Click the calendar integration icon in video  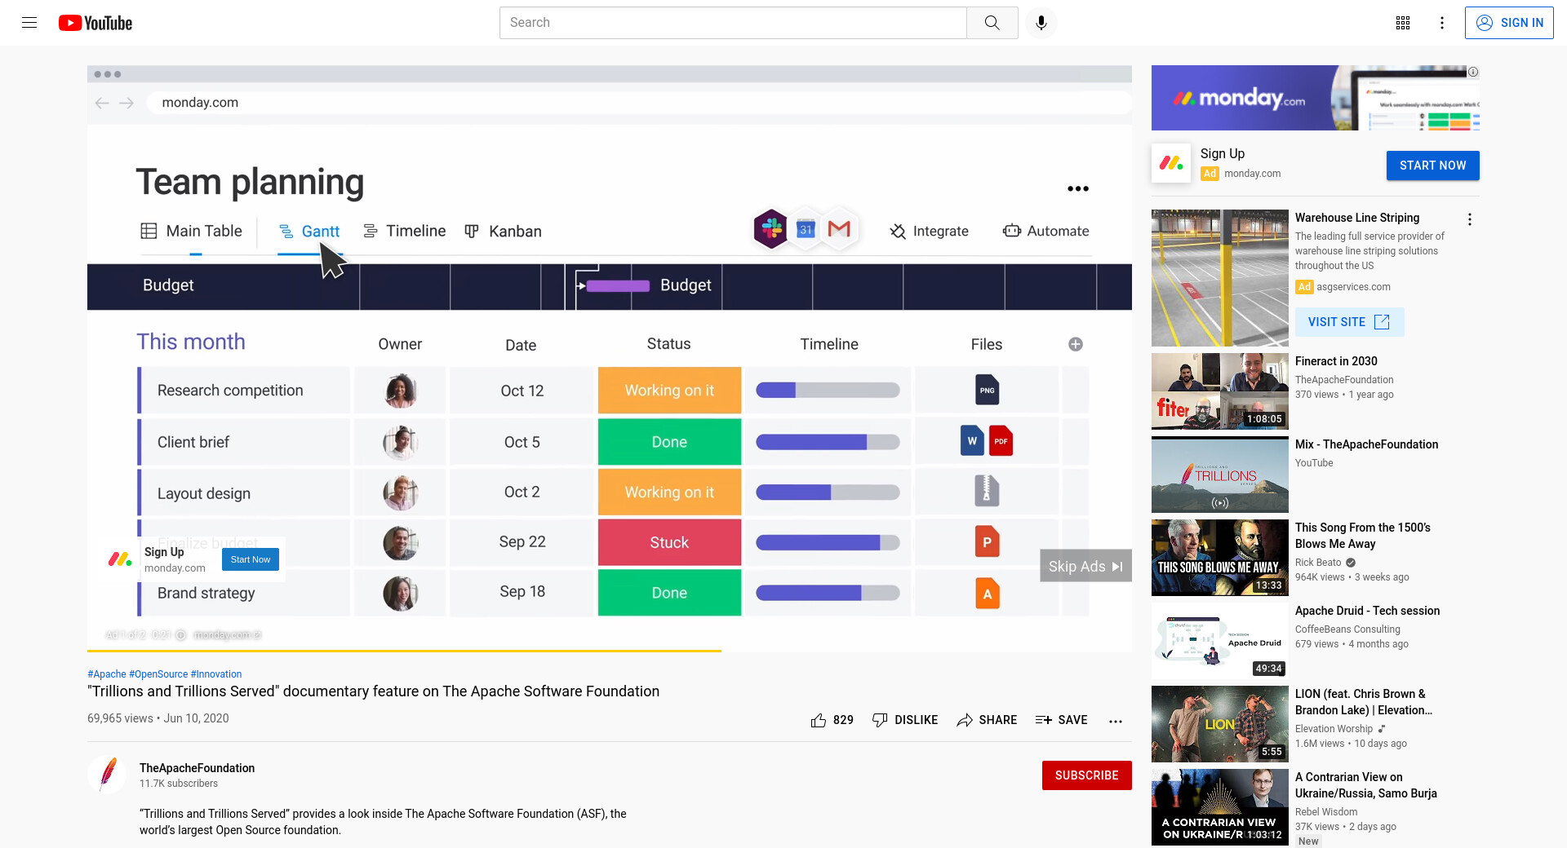coord(806,229)
